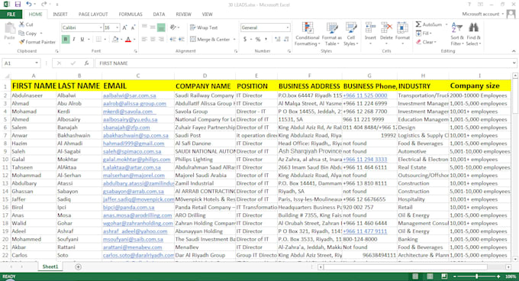Click the Orientation text angle icon
The height and width of the screenshot is (281, 519).
click(172, 27)
